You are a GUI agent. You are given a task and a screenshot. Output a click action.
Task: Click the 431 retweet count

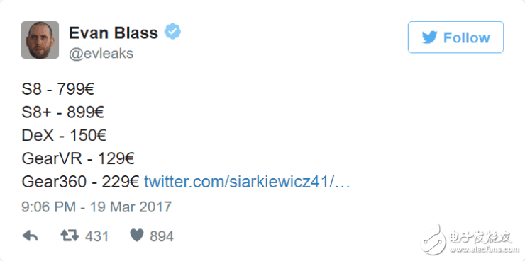(x=96, y=236)
